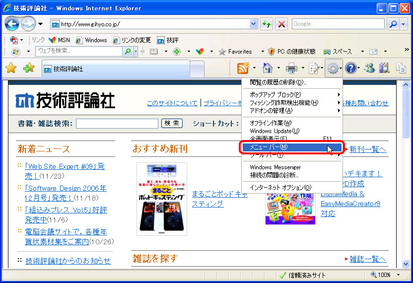Click Add to Favorites star-plus icon
Image resolution: width=413 pixels, height=283 pixels.
(29, 68)
